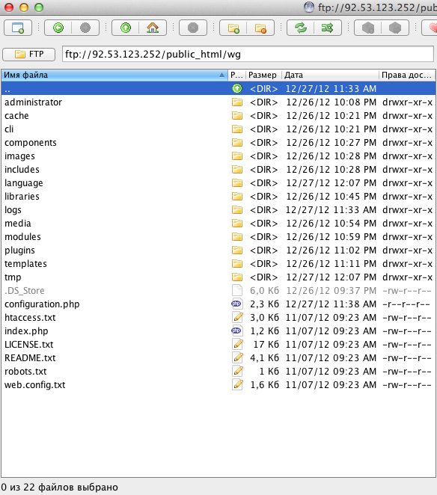Select the includes folder
The width and height of the screenshot is (437, 495).
tap(218, 170)
